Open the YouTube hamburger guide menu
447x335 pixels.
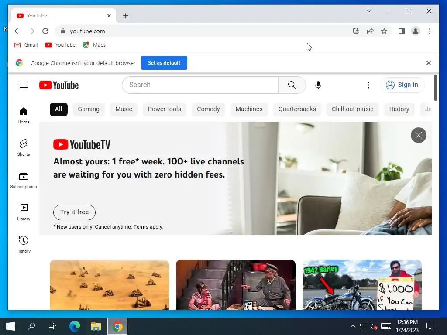point(24,85)
